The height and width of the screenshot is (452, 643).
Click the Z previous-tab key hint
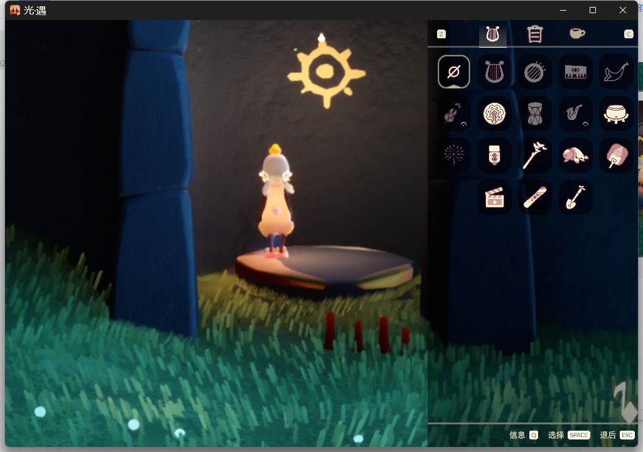tap(441, 34)
